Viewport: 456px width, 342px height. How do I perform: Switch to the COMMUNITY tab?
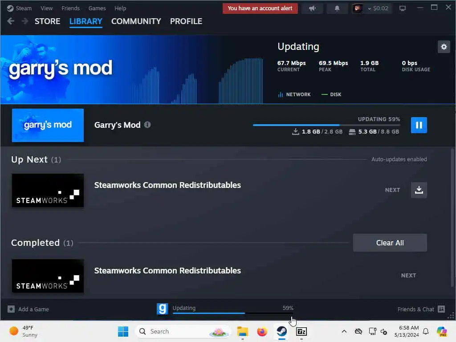[136, 21]
